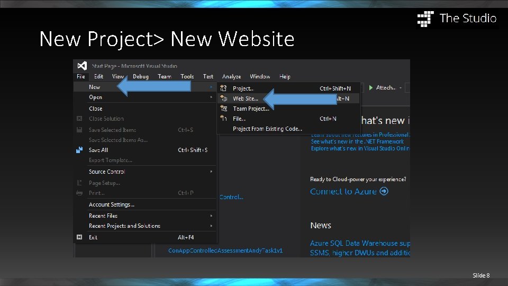Select Open in the File menu

pyautogui.click(x=145, y=97)
